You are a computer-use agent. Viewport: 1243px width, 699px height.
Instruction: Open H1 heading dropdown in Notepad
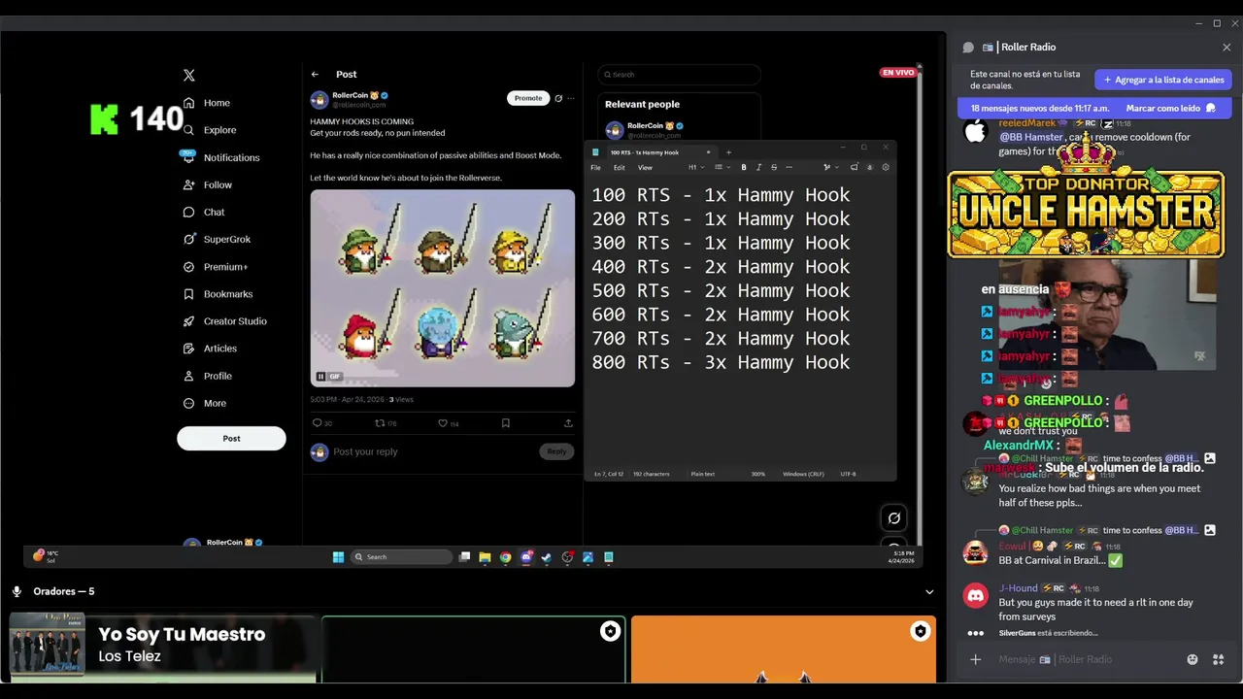(696, 167)
